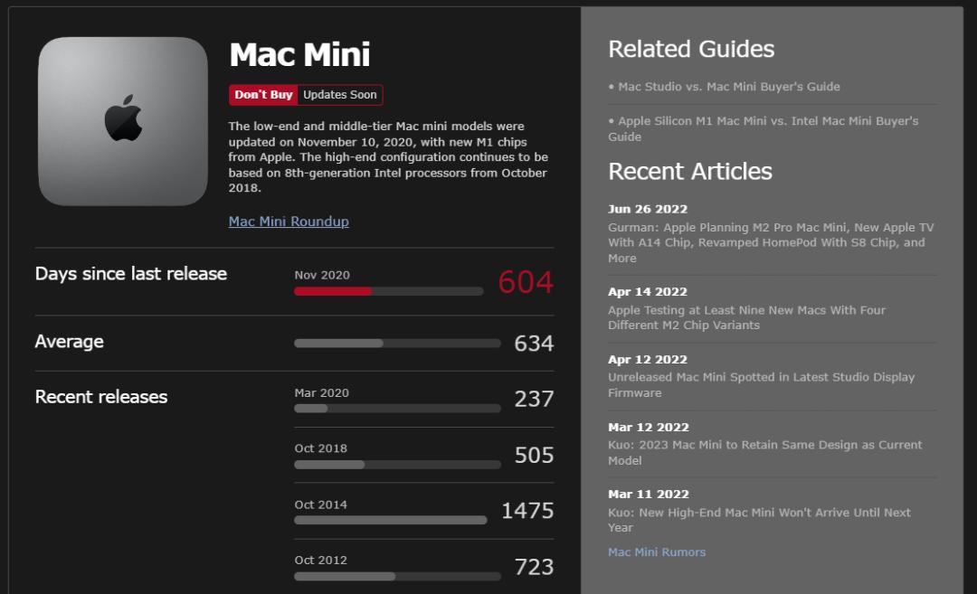977x594 pixels.
Task: Click the Average release interval bar
Action: 396,344
